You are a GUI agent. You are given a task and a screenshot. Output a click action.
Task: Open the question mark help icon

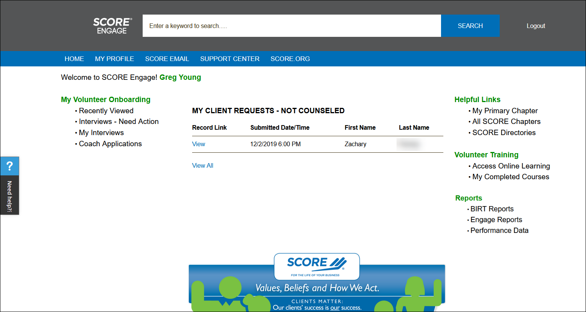pos(10,166)
